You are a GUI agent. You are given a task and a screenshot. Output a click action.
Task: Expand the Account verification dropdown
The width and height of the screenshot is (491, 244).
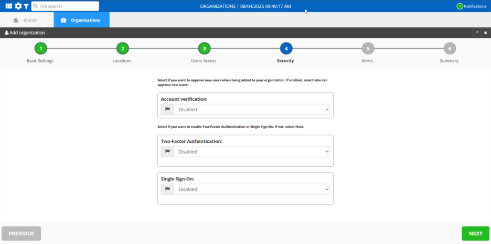tap(251, 110)
